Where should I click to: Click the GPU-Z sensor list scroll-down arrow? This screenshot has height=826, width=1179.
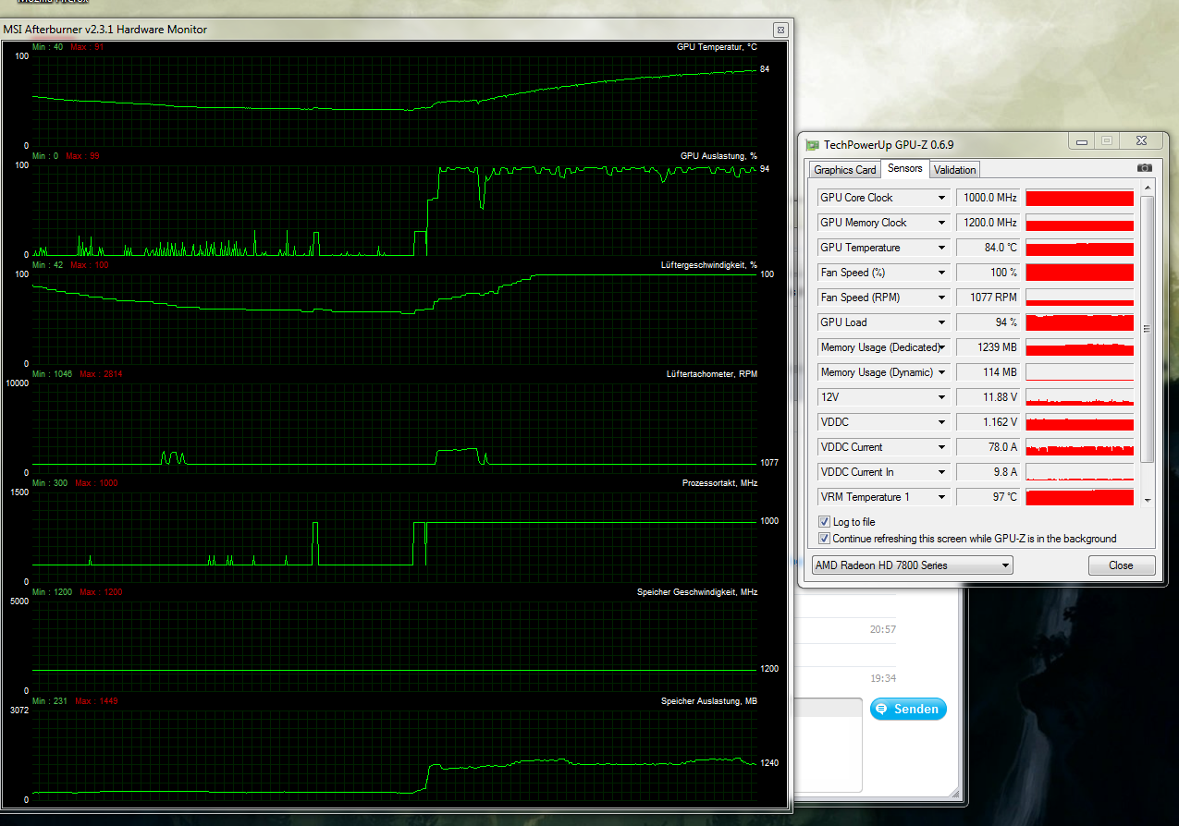click(x=1148, y=500)
